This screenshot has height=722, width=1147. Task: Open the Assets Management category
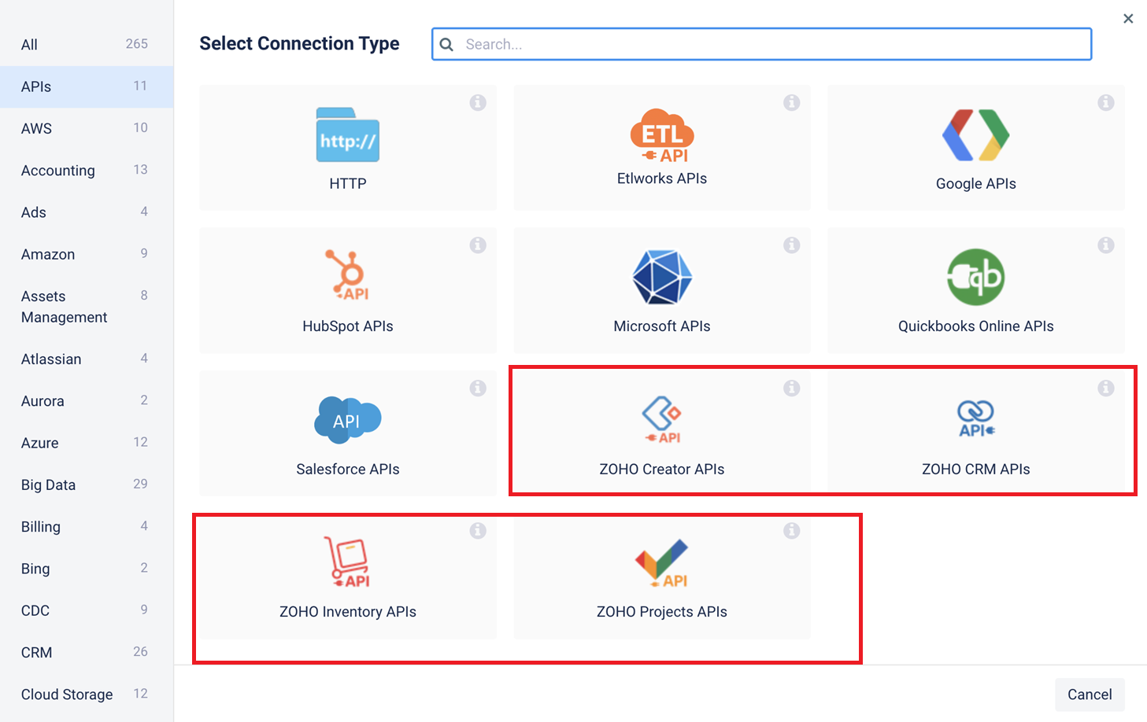click(x=87, y=307)
